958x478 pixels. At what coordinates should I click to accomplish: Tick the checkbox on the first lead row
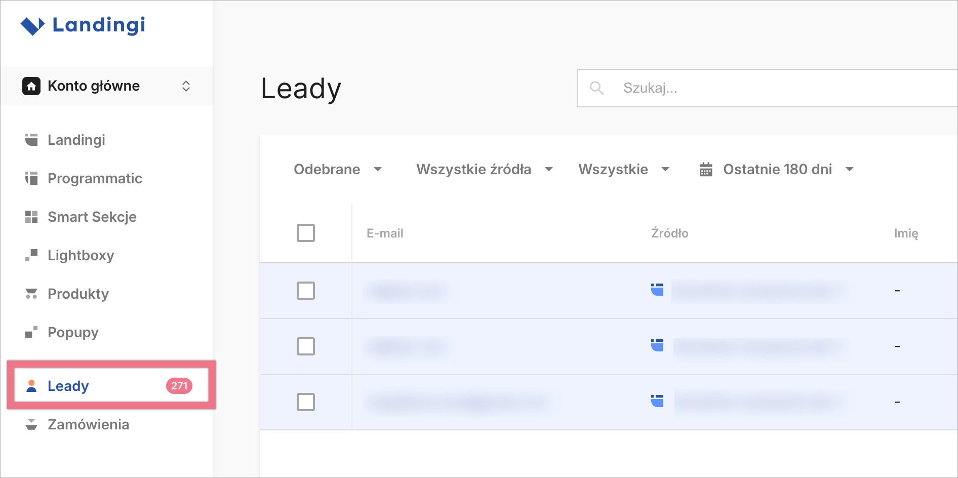tap(305, 291)
